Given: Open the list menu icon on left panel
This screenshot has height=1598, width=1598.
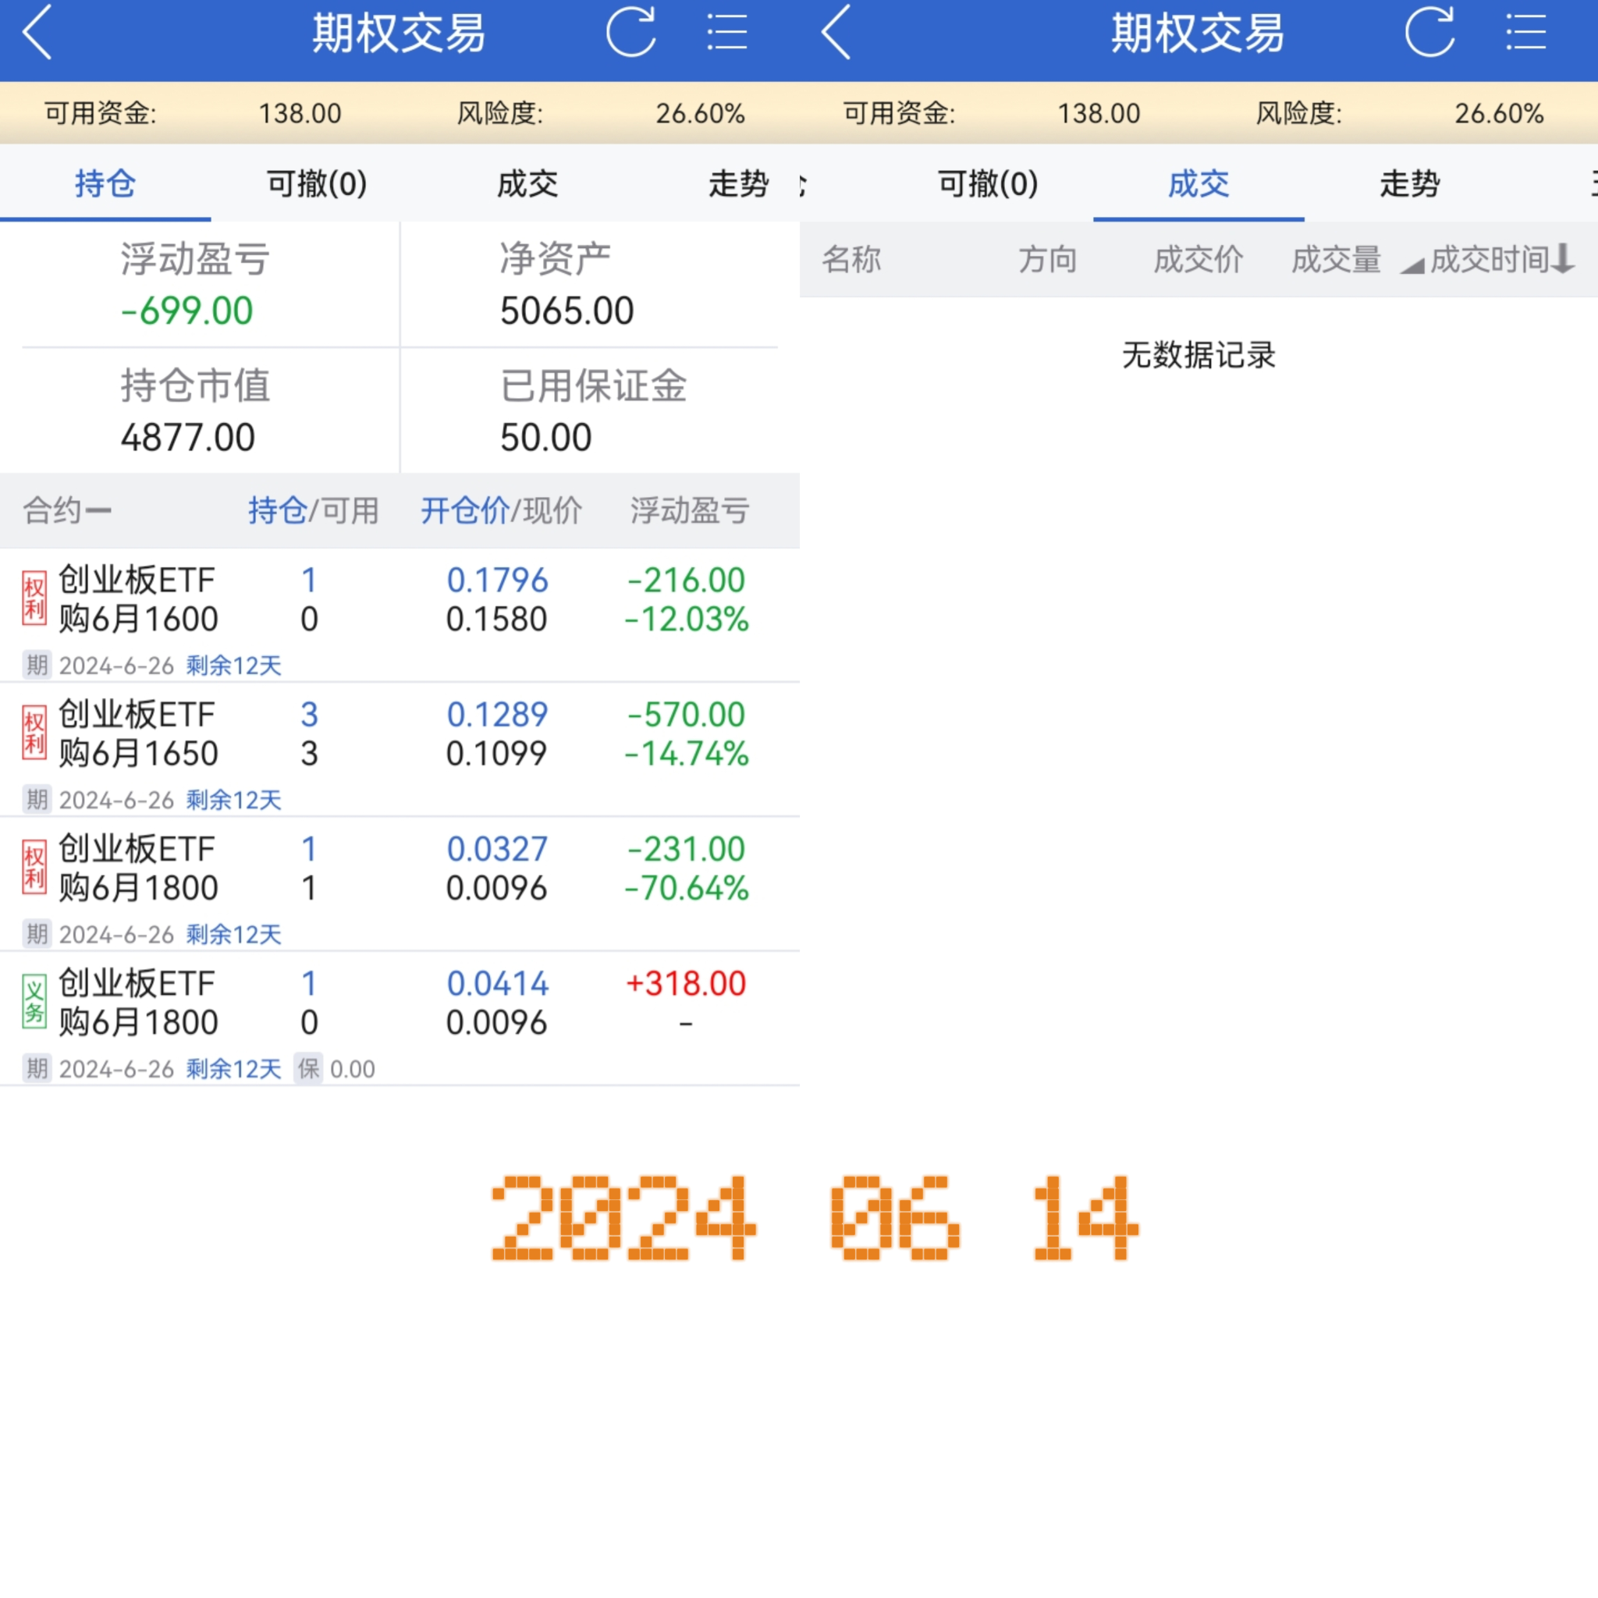Looking at the screenshot, I should tap(726, 33).
